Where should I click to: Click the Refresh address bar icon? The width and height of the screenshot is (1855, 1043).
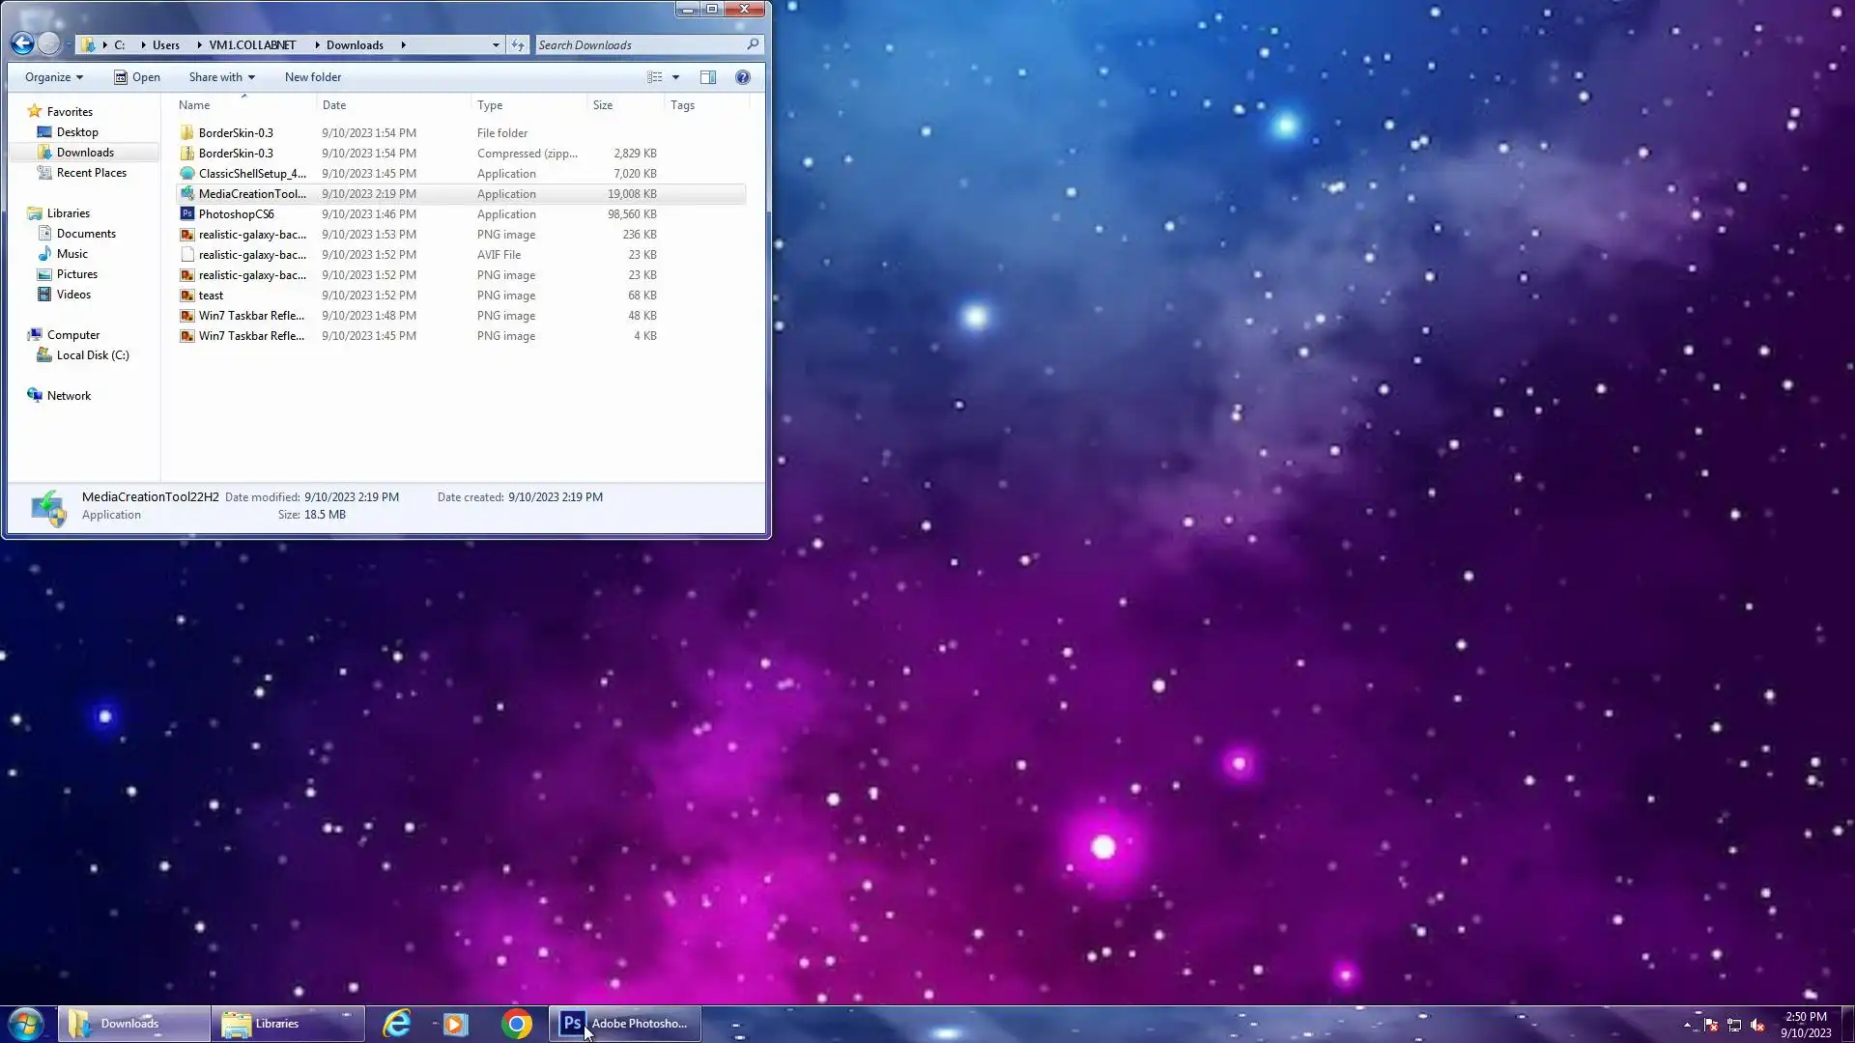coord(518,44)
